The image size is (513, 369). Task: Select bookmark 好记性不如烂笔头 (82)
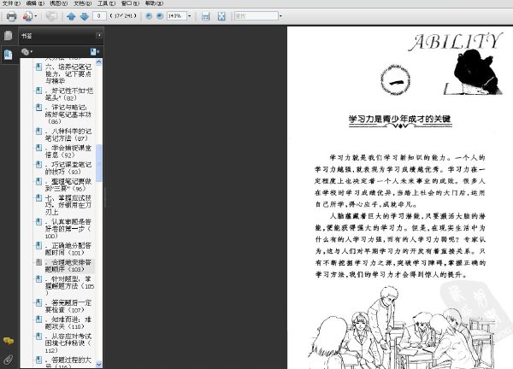[69, 94]
